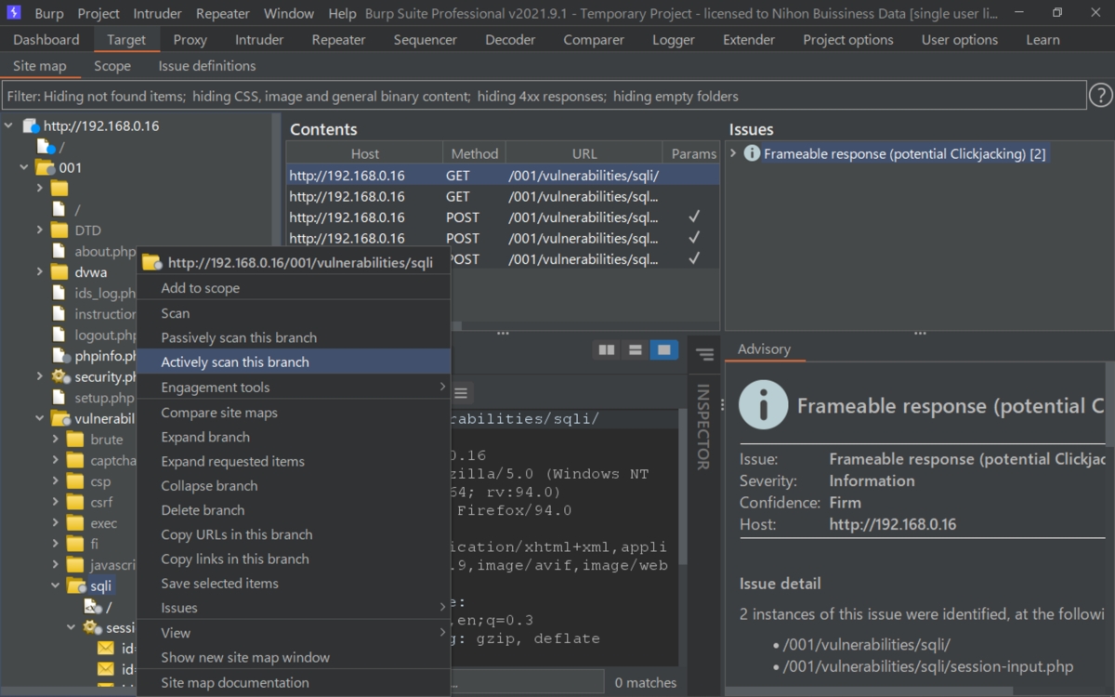Expand the DTD folder node
Viewport: 1115px width, 697px height.
(x=40, y=230)
